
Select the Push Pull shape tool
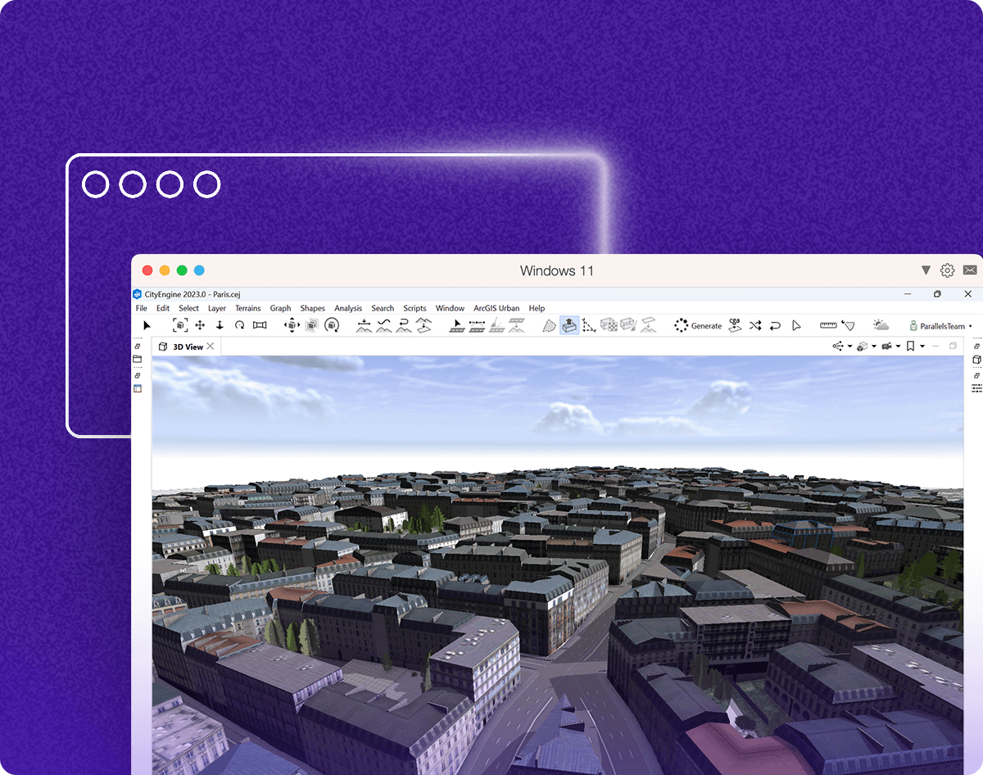pos(569,325)
